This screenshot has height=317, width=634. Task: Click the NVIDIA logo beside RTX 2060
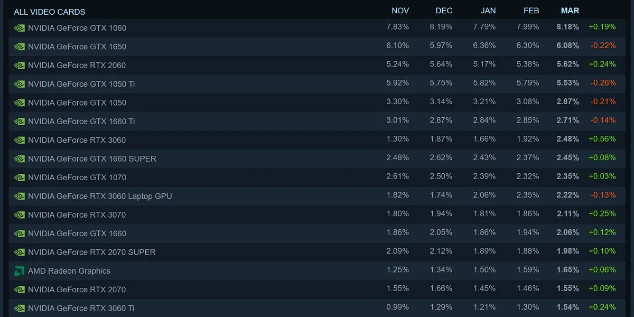coord(20,66)
